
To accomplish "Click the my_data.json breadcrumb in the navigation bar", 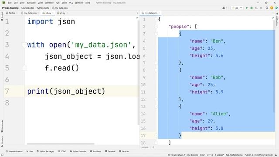I will 60,8.
